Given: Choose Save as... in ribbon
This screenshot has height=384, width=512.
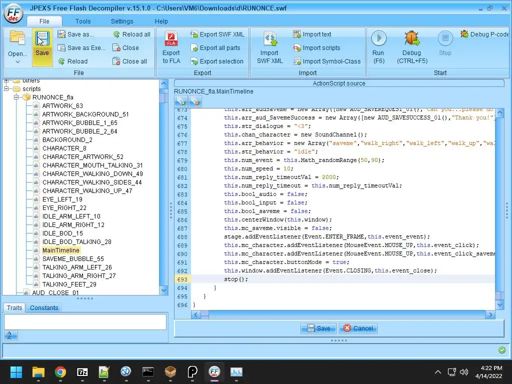Looking at the screenshot, I should pos(75,34).
